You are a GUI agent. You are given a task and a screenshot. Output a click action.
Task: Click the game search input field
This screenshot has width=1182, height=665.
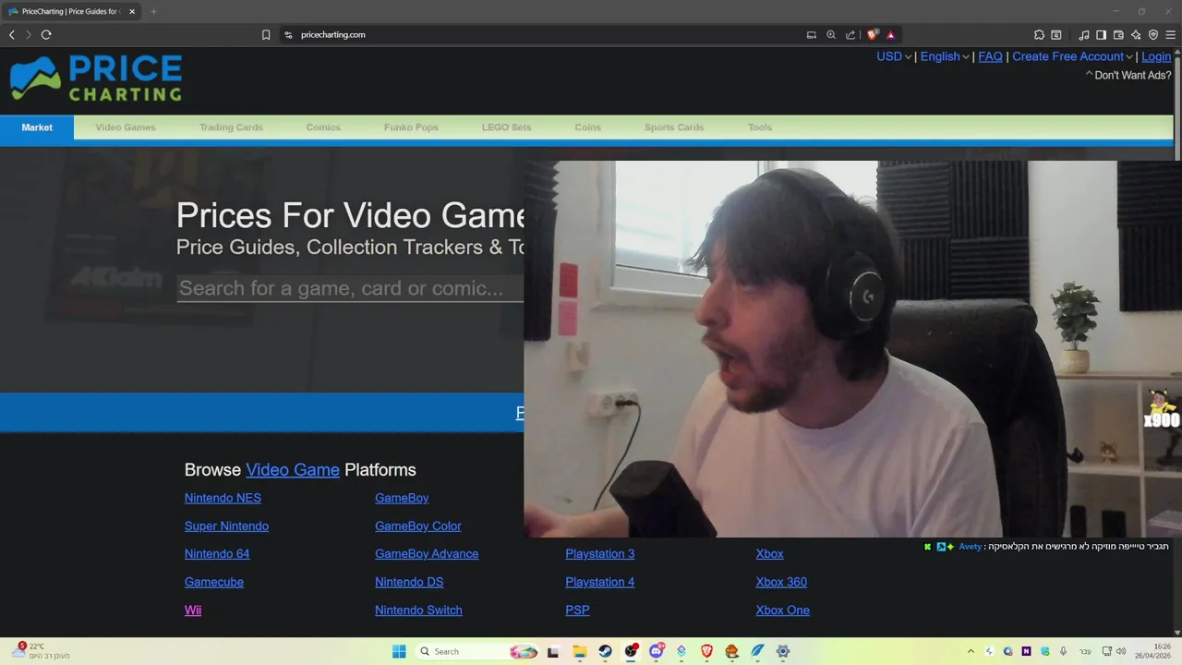click(351, 288)
